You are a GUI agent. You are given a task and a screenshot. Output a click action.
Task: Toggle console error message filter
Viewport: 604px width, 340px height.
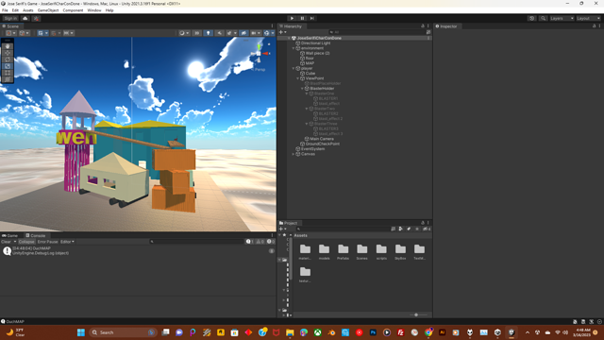[x=271, y=242]
